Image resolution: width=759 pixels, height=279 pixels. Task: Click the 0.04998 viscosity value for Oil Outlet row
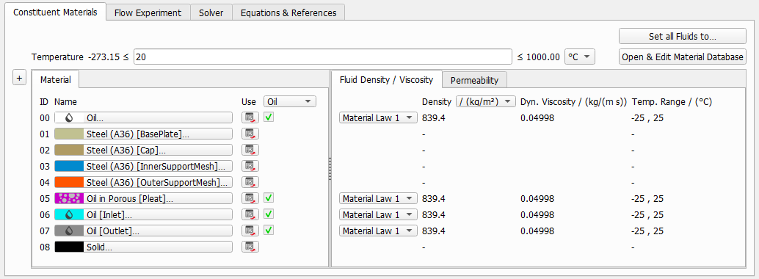[x=537, y=231]
